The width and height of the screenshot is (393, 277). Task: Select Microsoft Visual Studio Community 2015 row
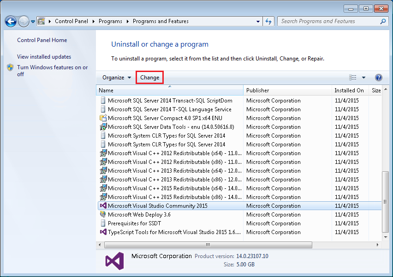coord(240,206)
